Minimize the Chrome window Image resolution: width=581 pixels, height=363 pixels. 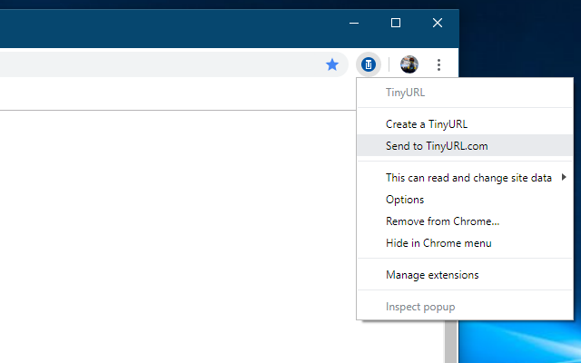pyautogui.click(x=354, y=23)
